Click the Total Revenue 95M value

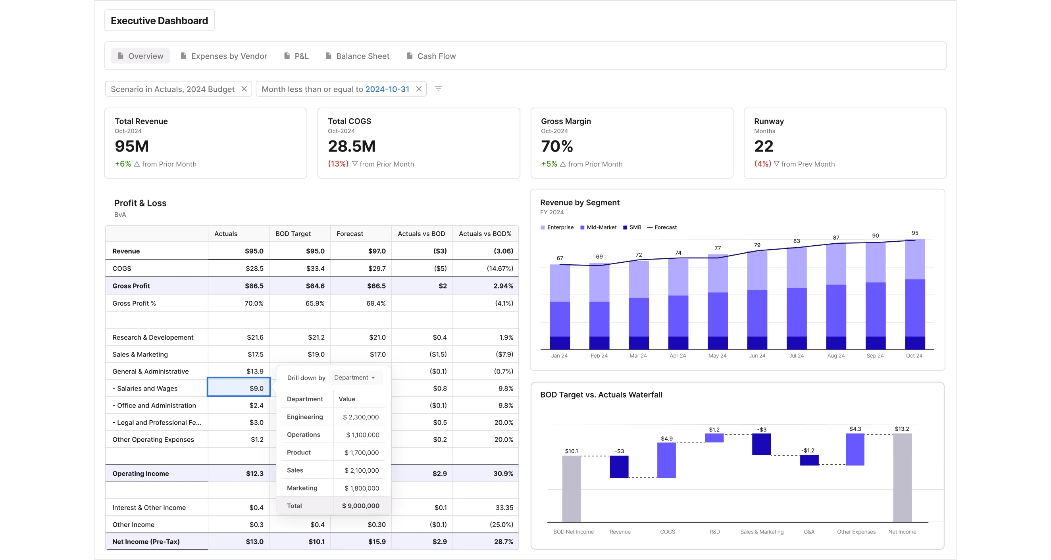tap(132, 146)
